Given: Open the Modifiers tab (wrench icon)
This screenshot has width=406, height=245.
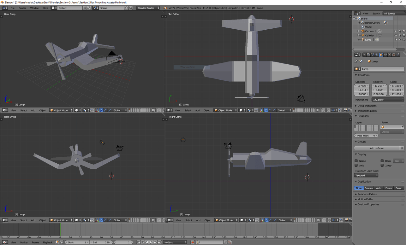Looking at the screenshot, I should click(x=390, y=55).
